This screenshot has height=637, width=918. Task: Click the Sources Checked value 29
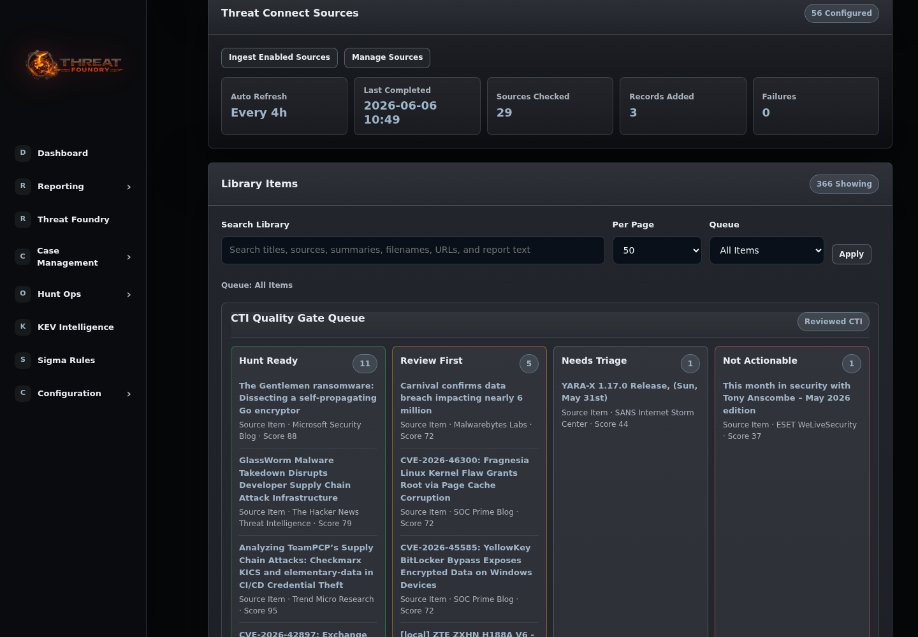[504, 113]
